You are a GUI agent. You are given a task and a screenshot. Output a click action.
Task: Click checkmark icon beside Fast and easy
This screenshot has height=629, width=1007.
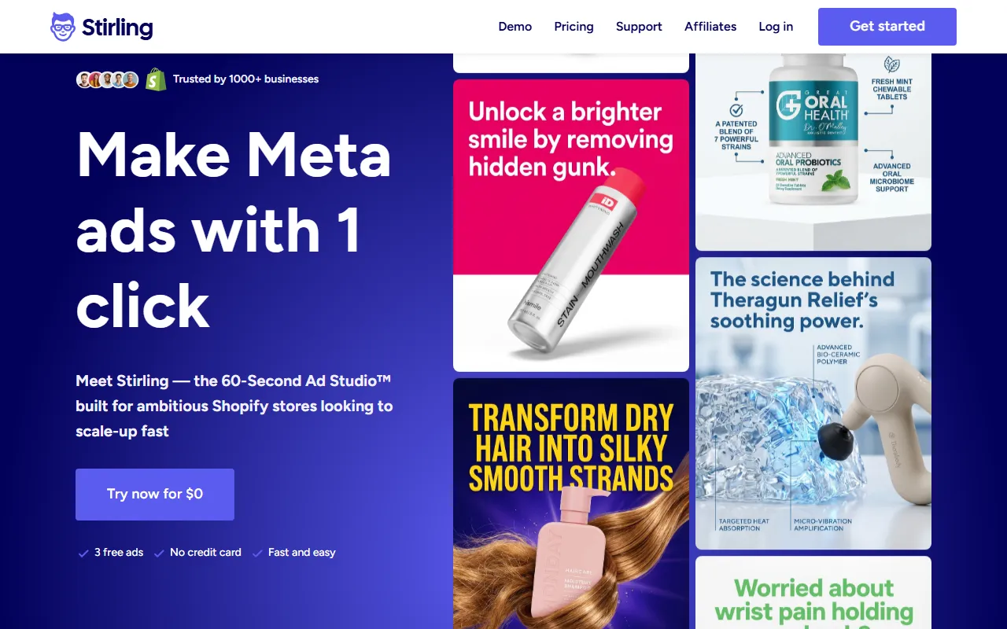(x=257, y=554)
